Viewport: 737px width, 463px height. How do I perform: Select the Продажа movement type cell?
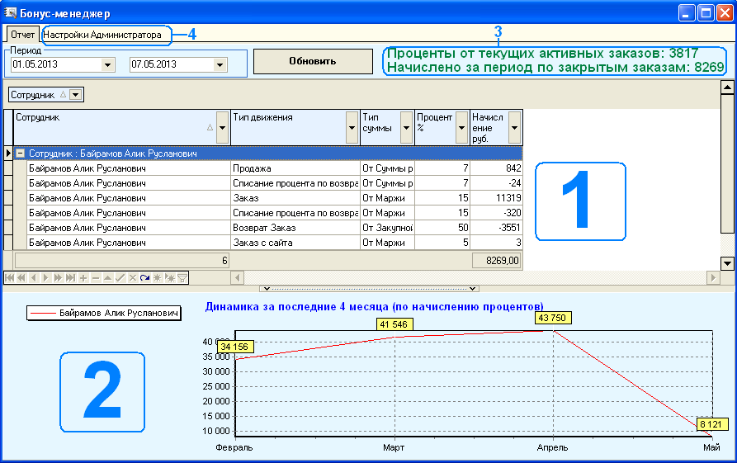coord(295,168)
